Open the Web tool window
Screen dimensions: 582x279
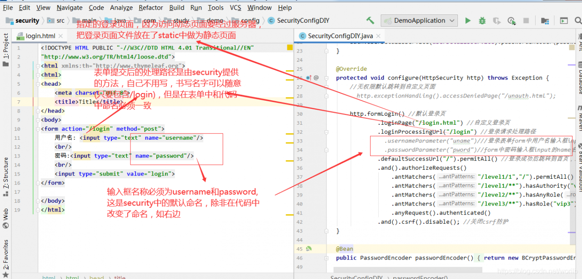(x=5, y=218)
